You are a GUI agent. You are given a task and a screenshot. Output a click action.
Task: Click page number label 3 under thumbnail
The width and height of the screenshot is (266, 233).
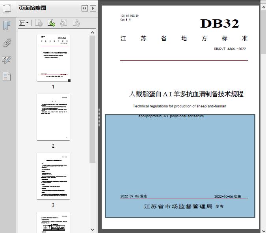point(53,205)
